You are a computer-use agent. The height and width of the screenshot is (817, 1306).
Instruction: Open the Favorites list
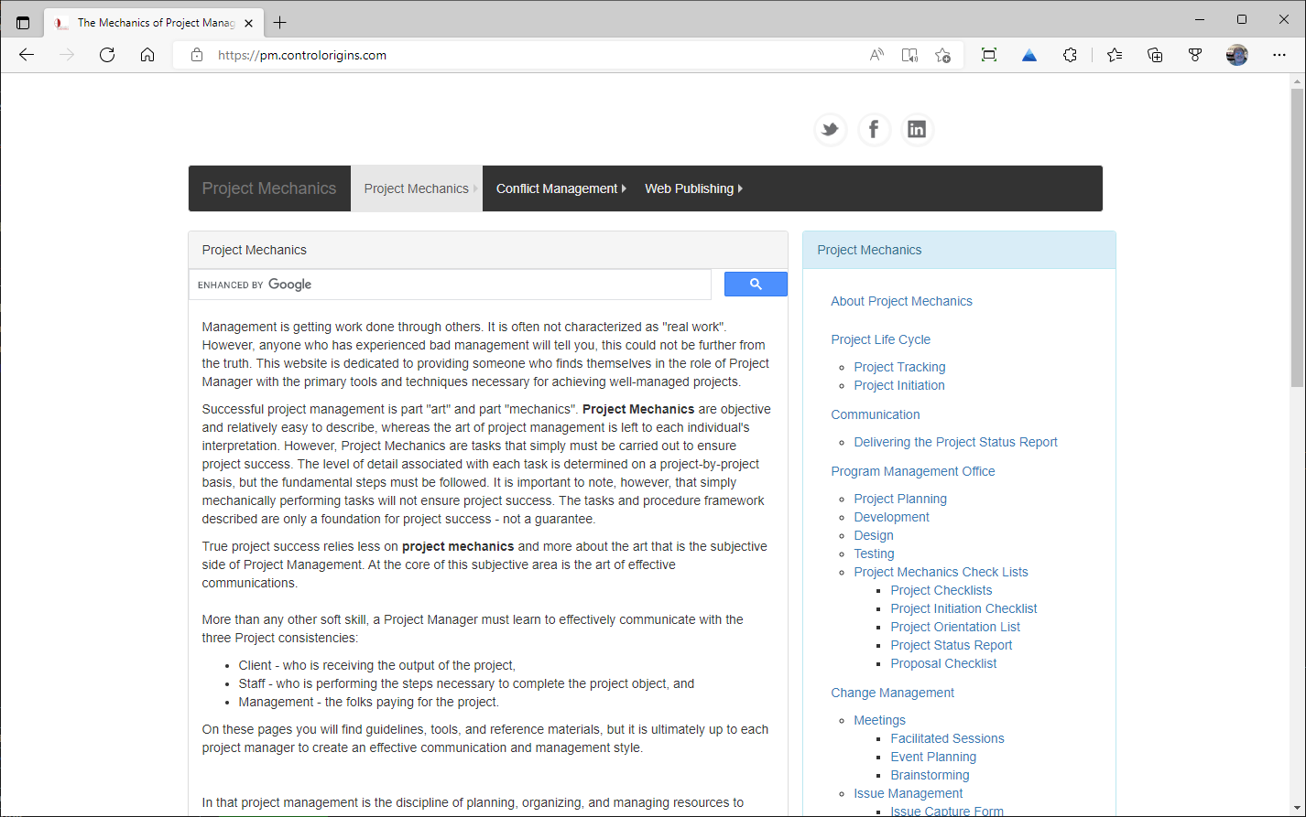[1115, 55]
